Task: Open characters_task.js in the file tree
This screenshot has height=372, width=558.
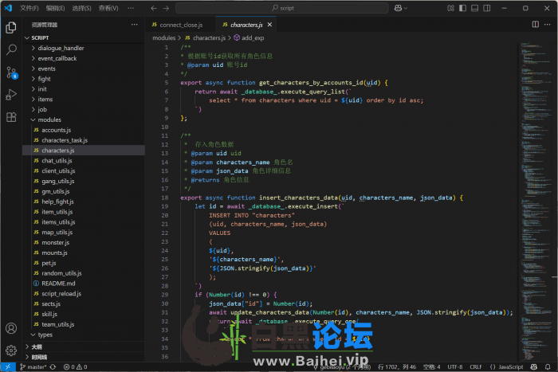Action: coord(84,140)
